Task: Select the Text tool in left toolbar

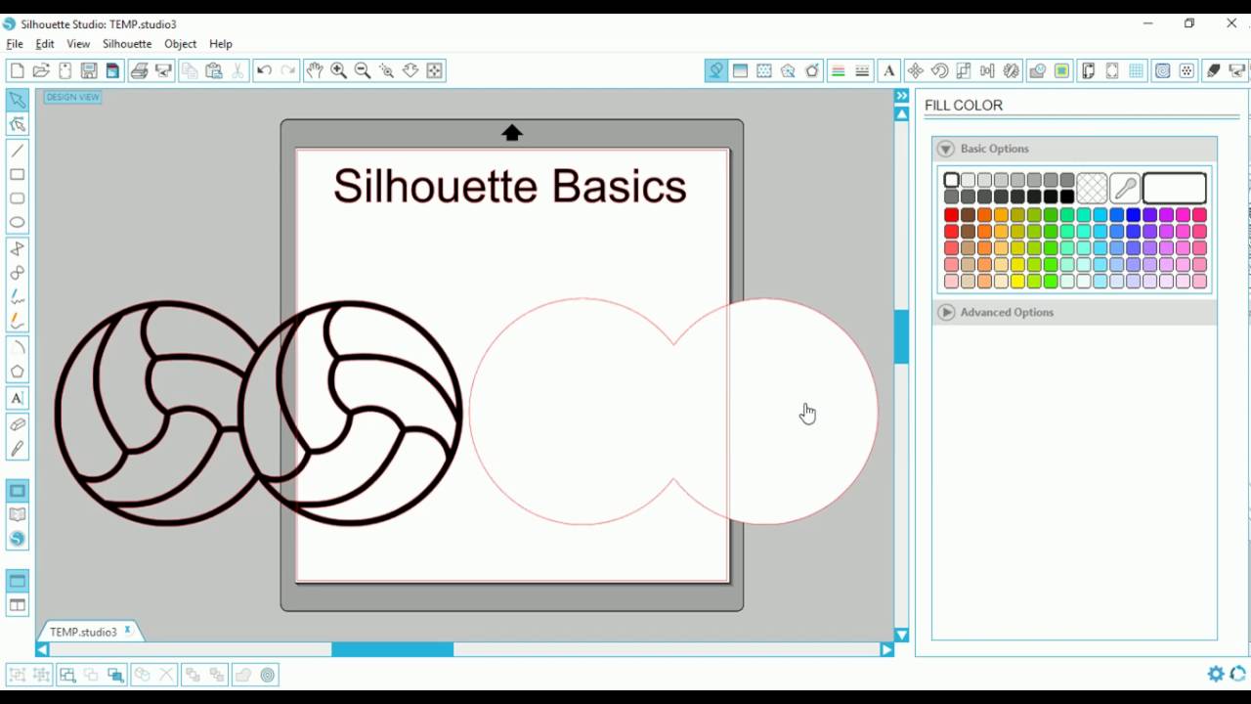Action: click(17, 398)
